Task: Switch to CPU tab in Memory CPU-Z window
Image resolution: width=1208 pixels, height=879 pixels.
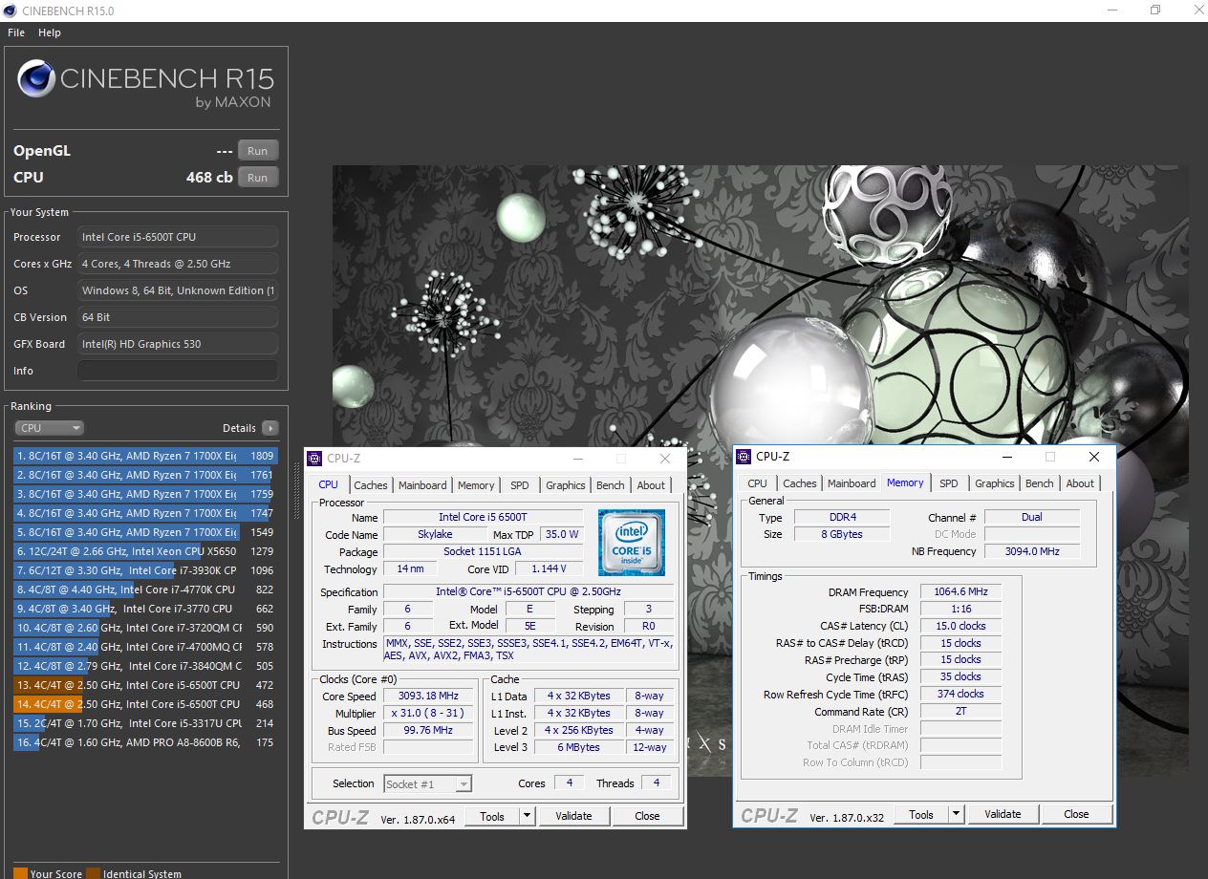Action: point(758,483)
